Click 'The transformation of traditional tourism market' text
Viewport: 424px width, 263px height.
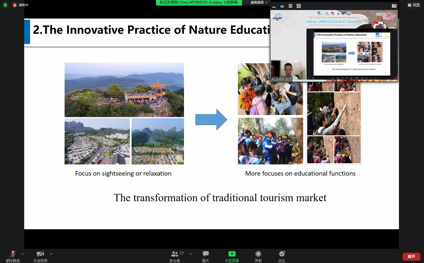220,198
